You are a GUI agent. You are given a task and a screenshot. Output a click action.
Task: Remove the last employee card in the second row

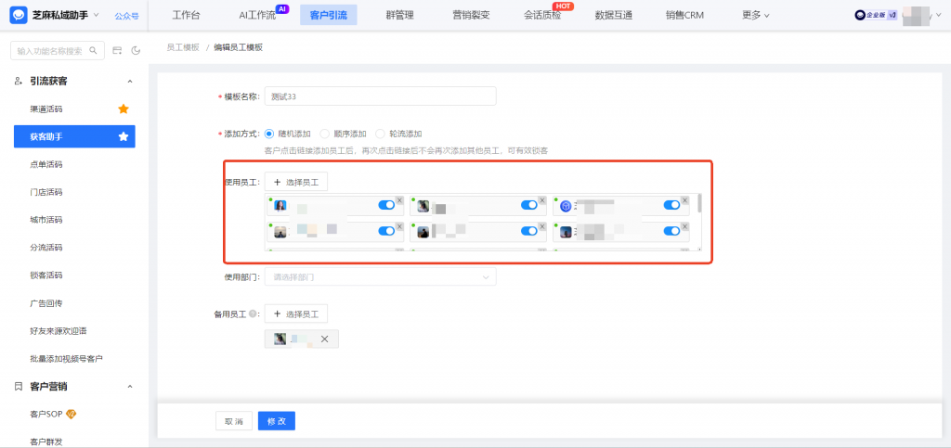[x=684, y=225]
